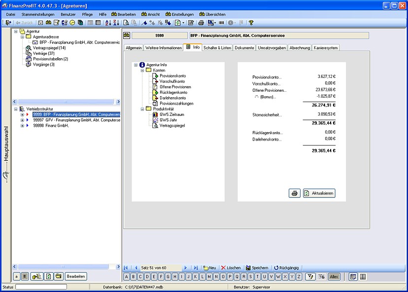Image resolution: width=408 pixels, height=292 pixels.
Task: Toggle the 'a' text display button
Action: [x=16, y=277]
